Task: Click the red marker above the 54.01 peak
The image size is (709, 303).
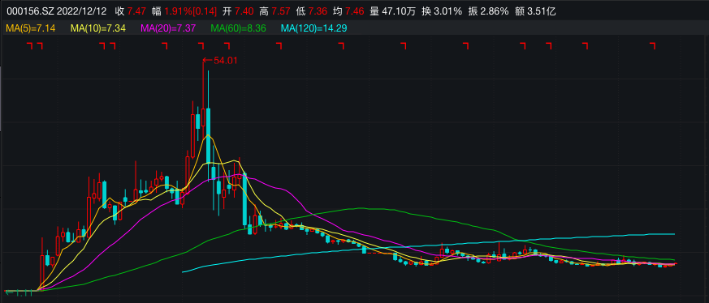Action: (201, 45)
